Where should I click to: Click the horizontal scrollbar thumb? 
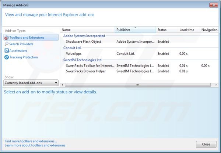pyautogui.click(x=138, y=85)
